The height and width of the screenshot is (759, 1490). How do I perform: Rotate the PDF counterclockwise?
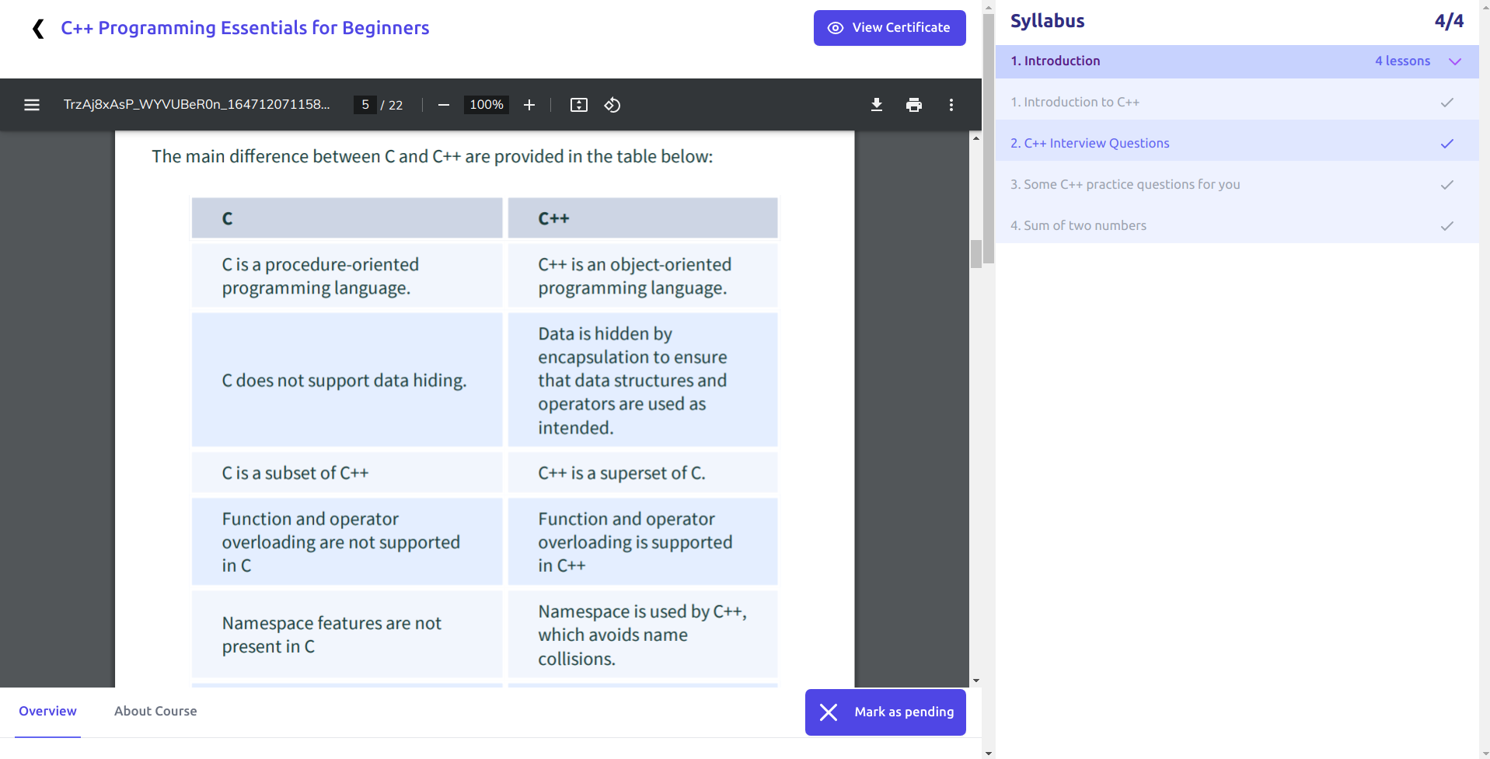click(612, 105)
